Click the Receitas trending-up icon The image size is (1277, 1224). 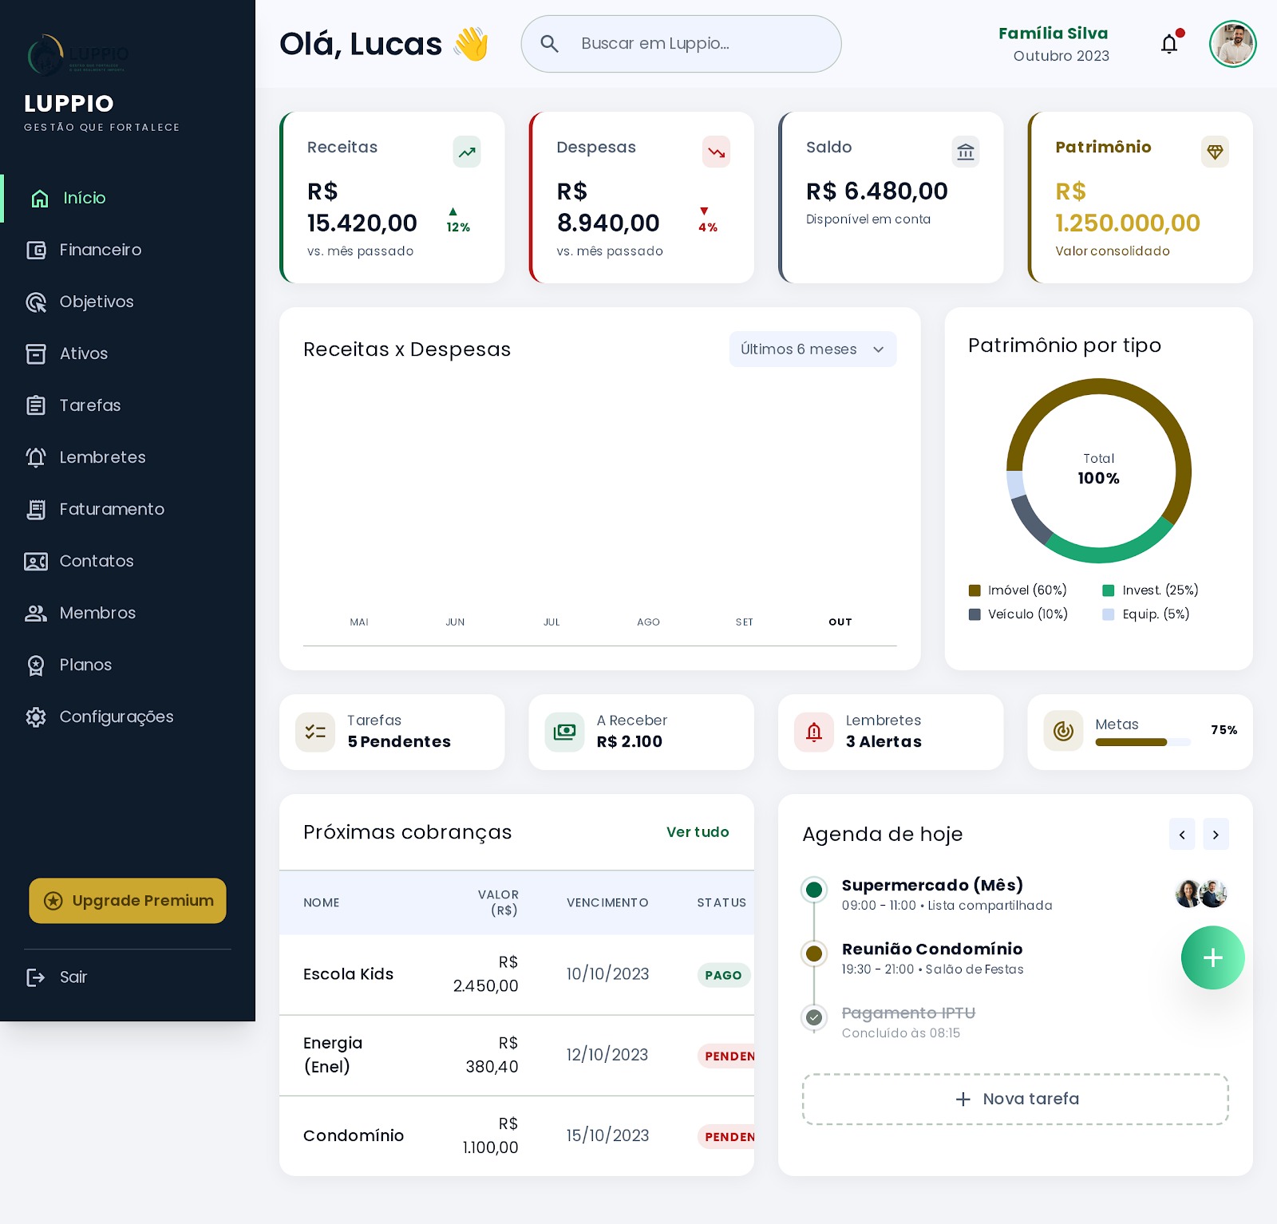[467, 152]
